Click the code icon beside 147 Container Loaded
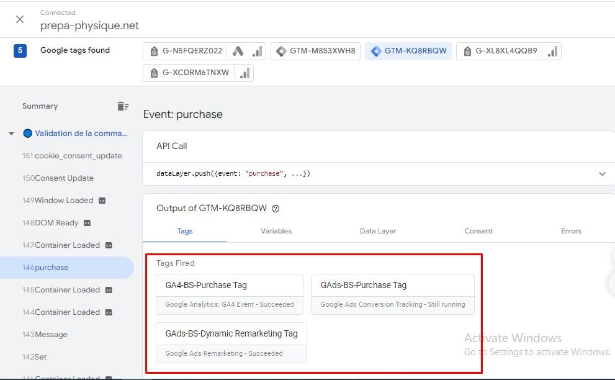The image size is (615, 380). [x=109, y=245]
